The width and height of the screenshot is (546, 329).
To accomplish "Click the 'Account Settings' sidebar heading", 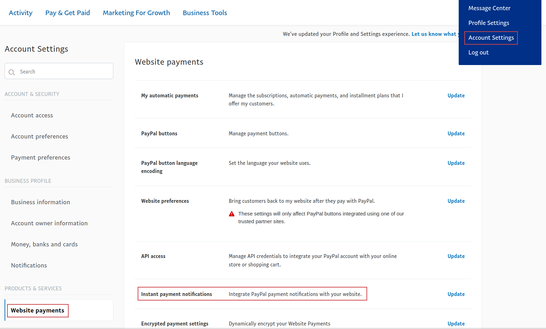I will pos(36,49).
